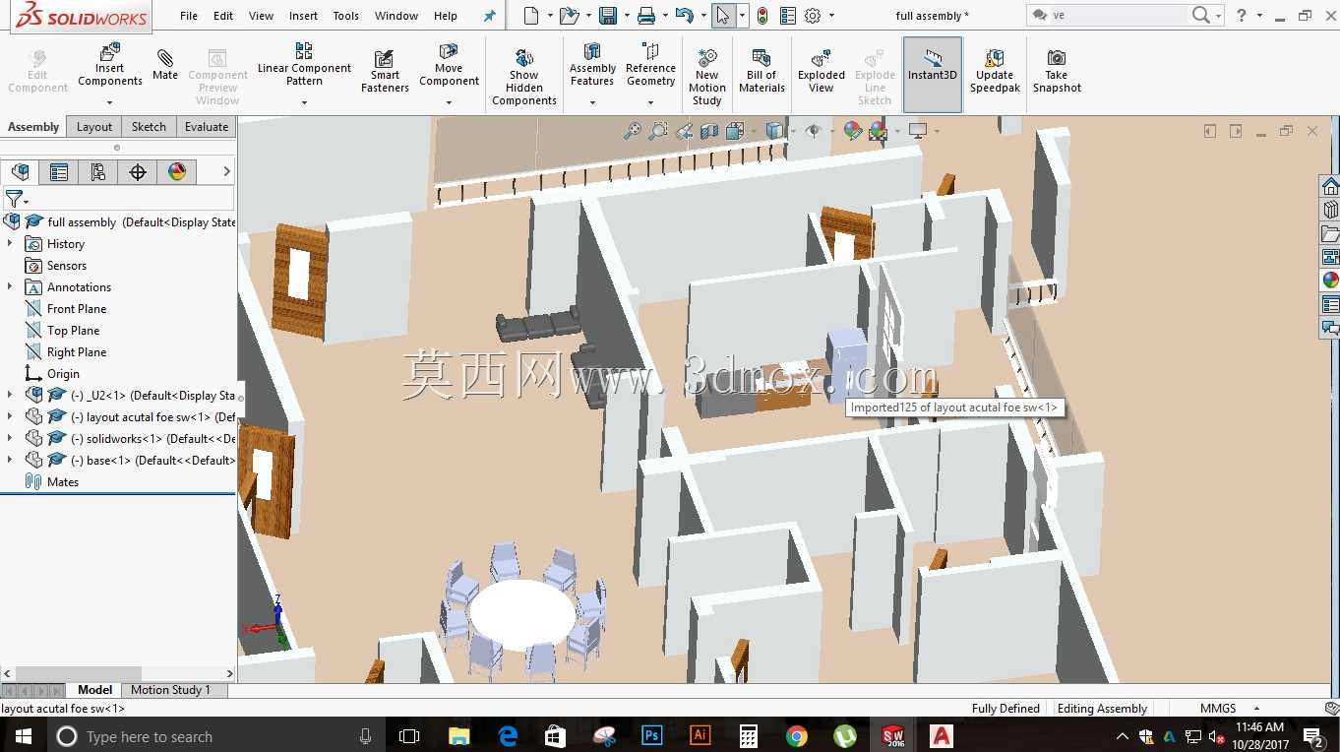Screen dimensions: 1340x752
Task: Open the Edit menu
Action: pyautogui.click(x=223, y=16)
